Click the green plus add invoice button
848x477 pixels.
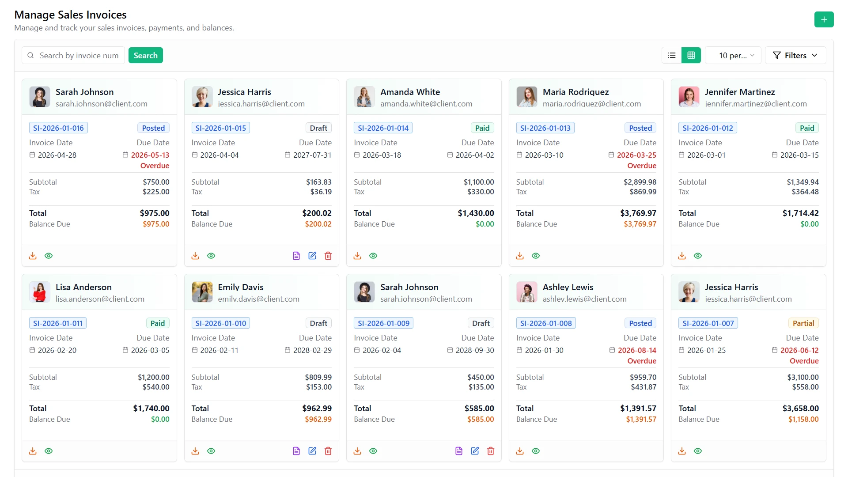point(824,19)
